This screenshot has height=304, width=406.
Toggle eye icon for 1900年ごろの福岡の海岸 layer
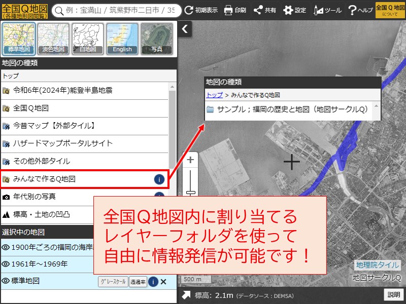(6, 247)
